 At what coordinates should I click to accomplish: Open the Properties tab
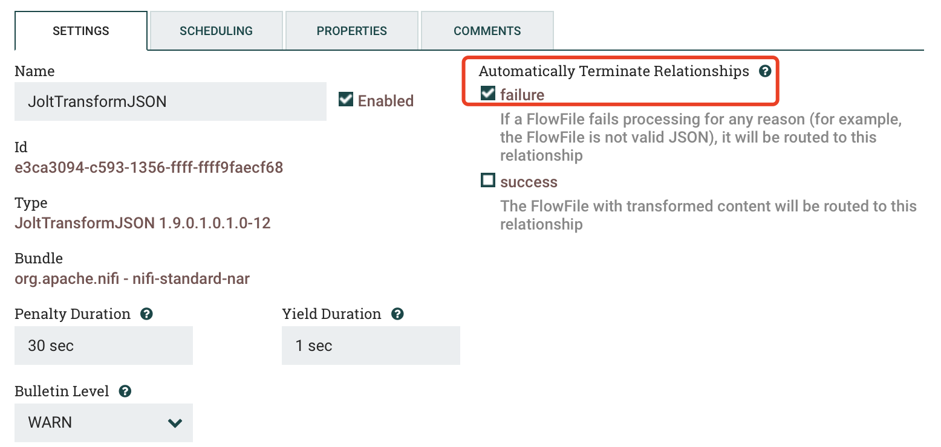(x=352, y=31)
